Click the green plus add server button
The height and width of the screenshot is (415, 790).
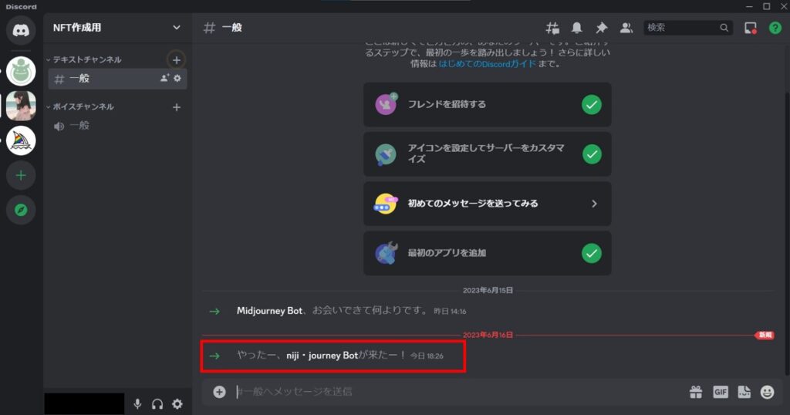point(21,175)
